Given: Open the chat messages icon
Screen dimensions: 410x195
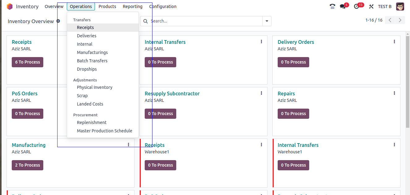Looking at the screenshot, I should pyautogui.click(x=343, y=6).
